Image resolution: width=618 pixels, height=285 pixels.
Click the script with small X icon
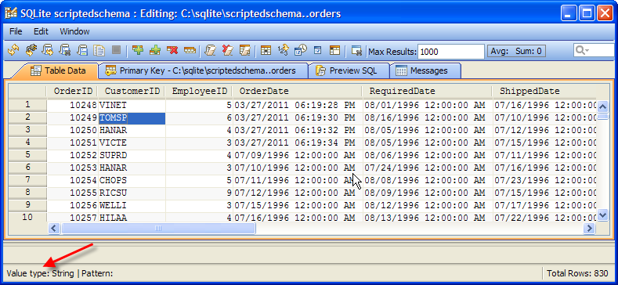coord(65,50)
